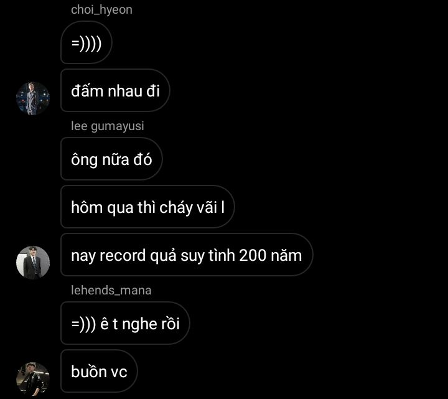Select the "ông nữa đó" message
This screenshot has height=399, width=448.
point(111,159)
